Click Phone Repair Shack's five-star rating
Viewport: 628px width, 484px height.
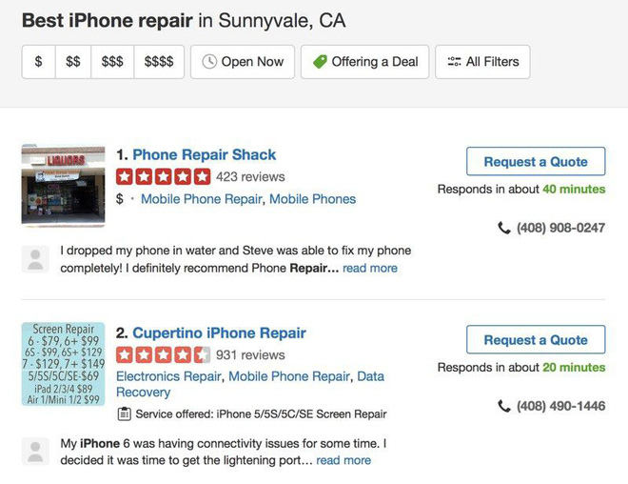(x=163, y=176)
